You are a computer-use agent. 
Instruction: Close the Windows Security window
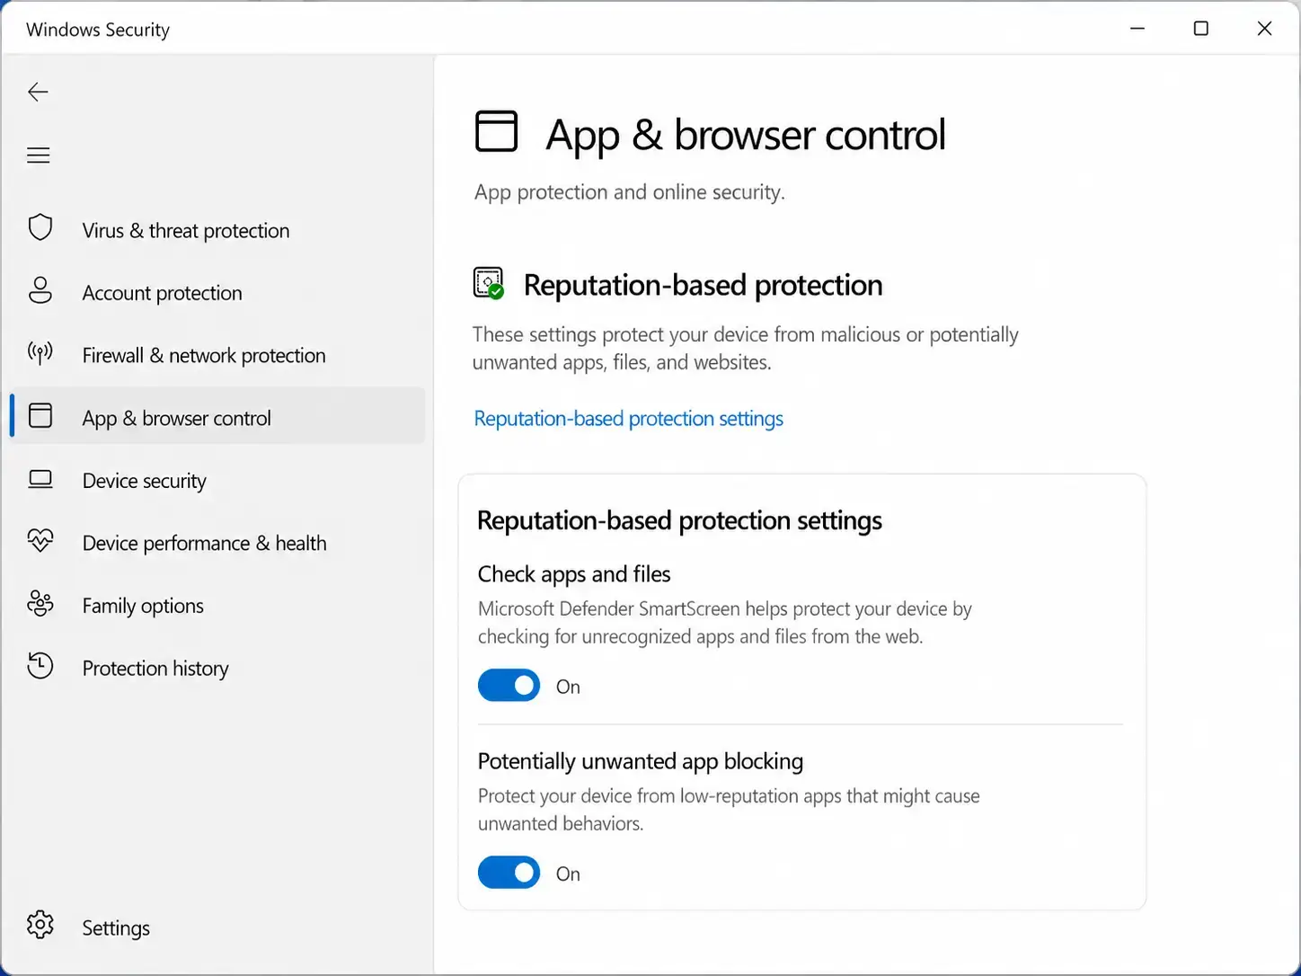1264,29
